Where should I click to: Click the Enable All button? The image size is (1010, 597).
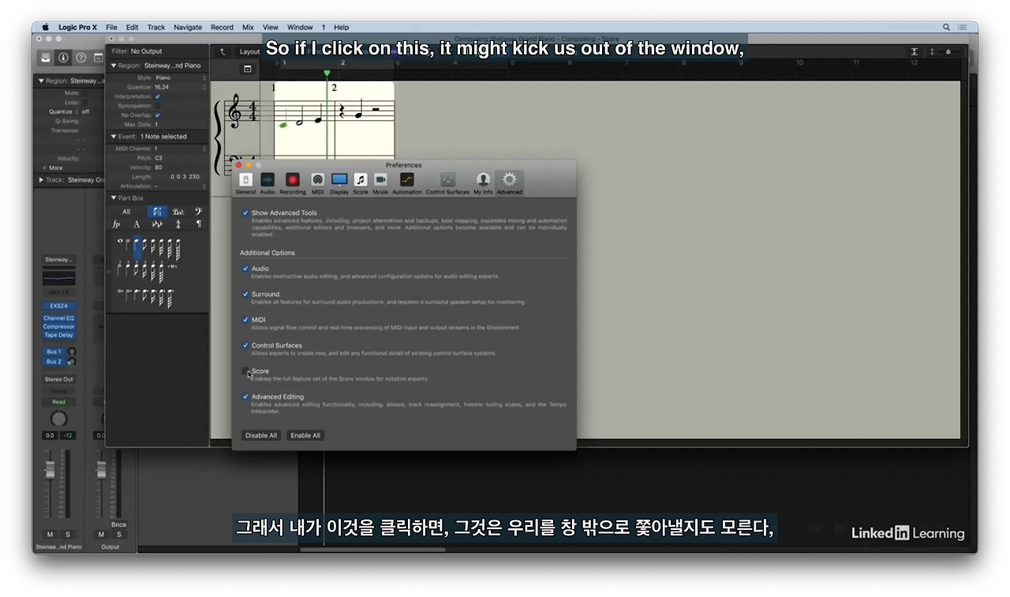click(305, 435)
